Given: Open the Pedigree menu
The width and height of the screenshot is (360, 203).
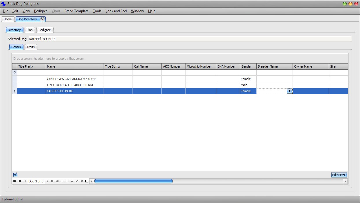Looking at the screenshot, I should [41, 11].
